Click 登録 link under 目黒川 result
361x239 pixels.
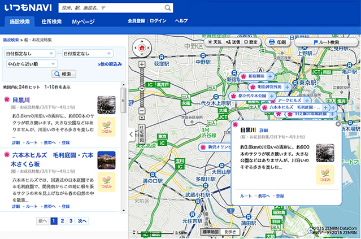66,142
